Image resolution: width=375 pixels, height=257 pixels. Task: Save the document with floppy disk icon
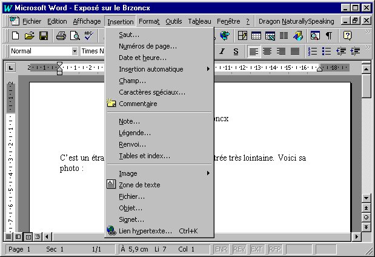(44, 36)
